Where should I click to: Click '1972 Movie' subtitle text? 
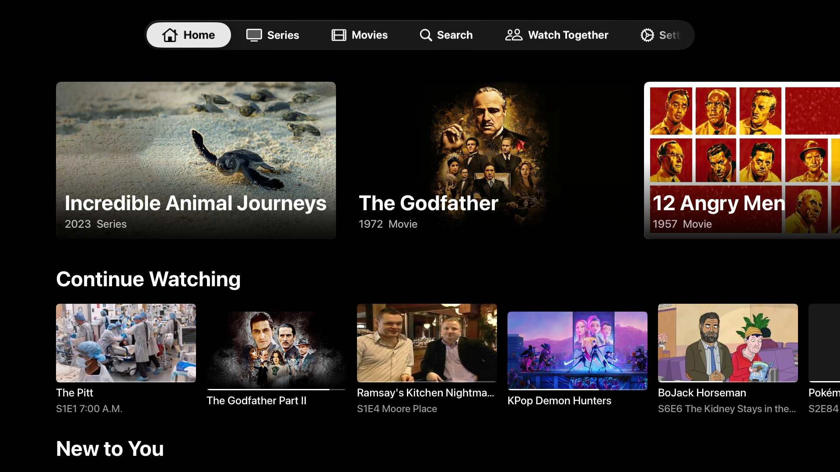coord(388,224)
